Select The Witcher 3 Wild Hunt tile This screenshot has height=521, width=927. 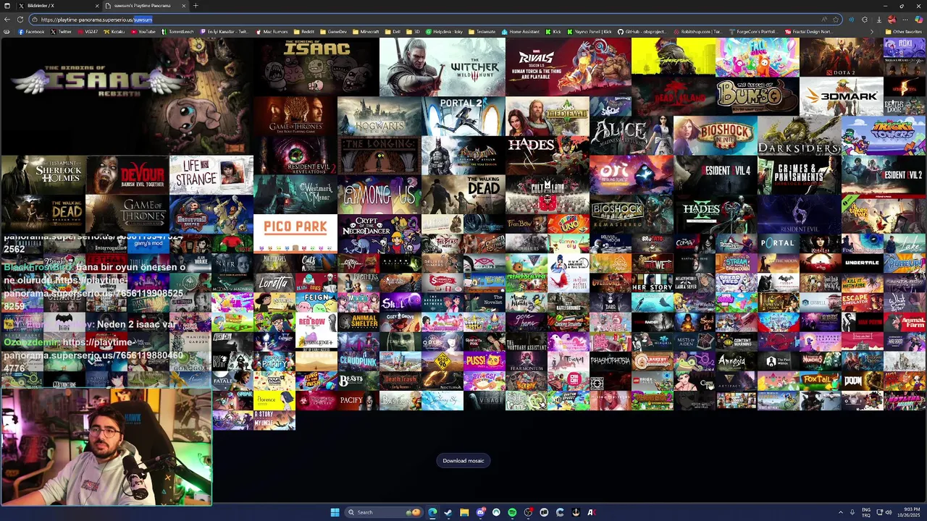442,67
